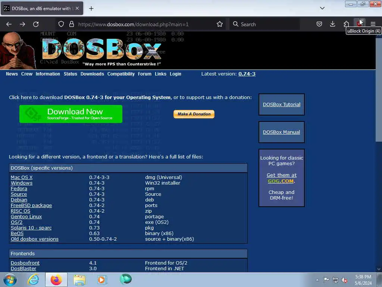Open the uBlock Origin extension icon
This screenshot has height=287, width=382.
(x=360, y=24)
